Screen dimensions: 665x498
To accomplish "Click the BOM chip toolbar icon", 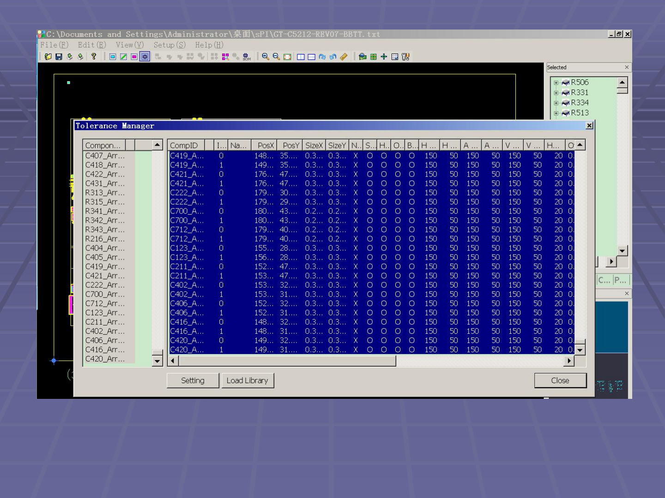I will (x=247, y=57).
